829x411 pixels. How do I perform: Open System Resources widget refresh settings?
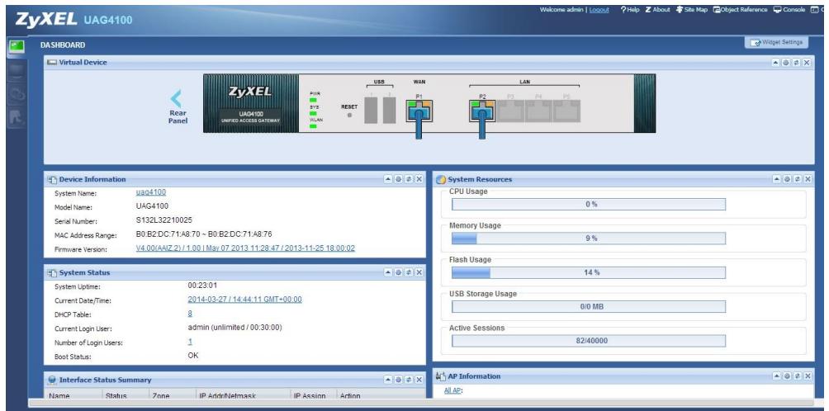(786, 180)
